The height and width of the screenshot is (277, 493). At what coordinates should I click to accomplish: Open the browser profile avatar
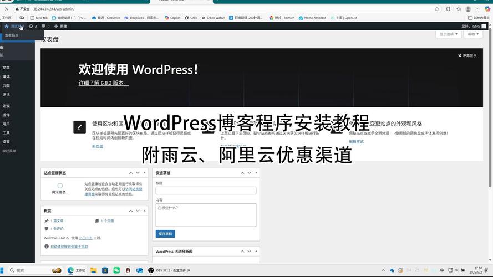tap(468, 9)
